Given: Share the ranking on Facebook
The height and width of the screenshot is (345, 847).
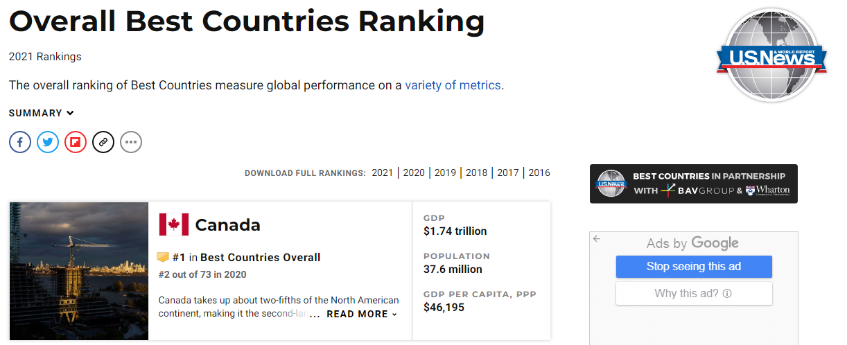Looking at the screenshot, I should point(20,143).
